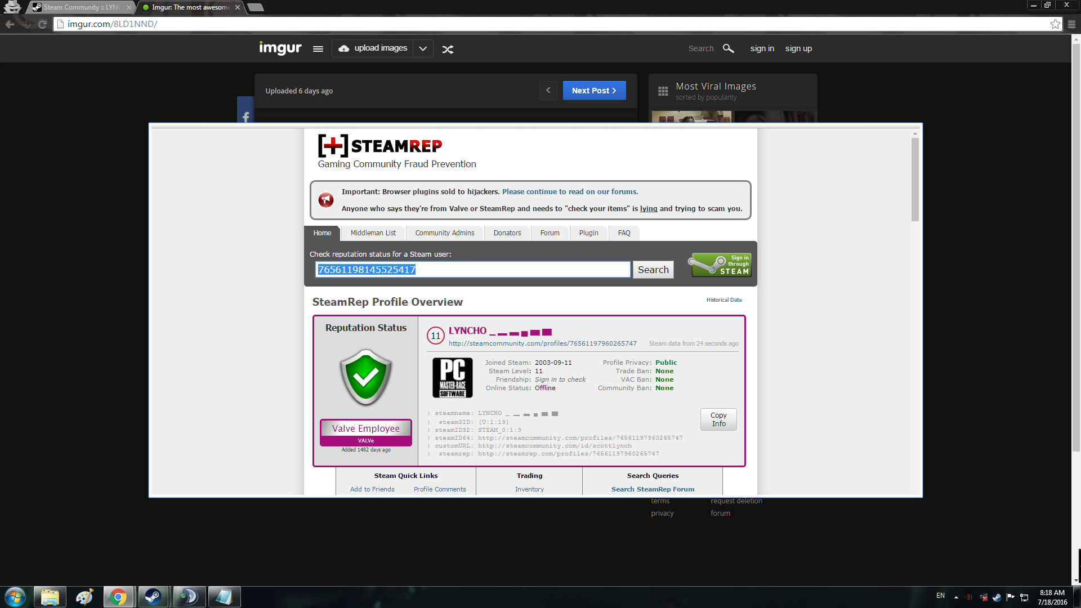The height and width of the screenshot is (608, 1081).
Task: Click the imgur logo
Action: (x=280, y=48)
